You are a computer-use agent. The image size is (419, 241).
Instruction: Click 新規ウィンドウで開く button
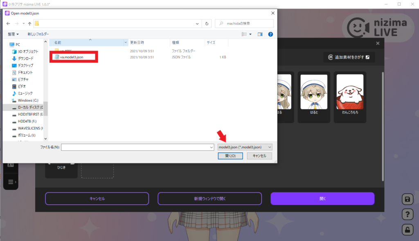coord(209,199)
